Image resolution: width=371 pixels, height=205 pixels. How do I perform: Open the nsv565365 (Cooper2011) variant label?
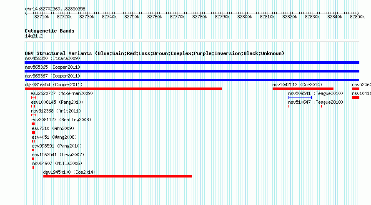click(x=53, y=67)
